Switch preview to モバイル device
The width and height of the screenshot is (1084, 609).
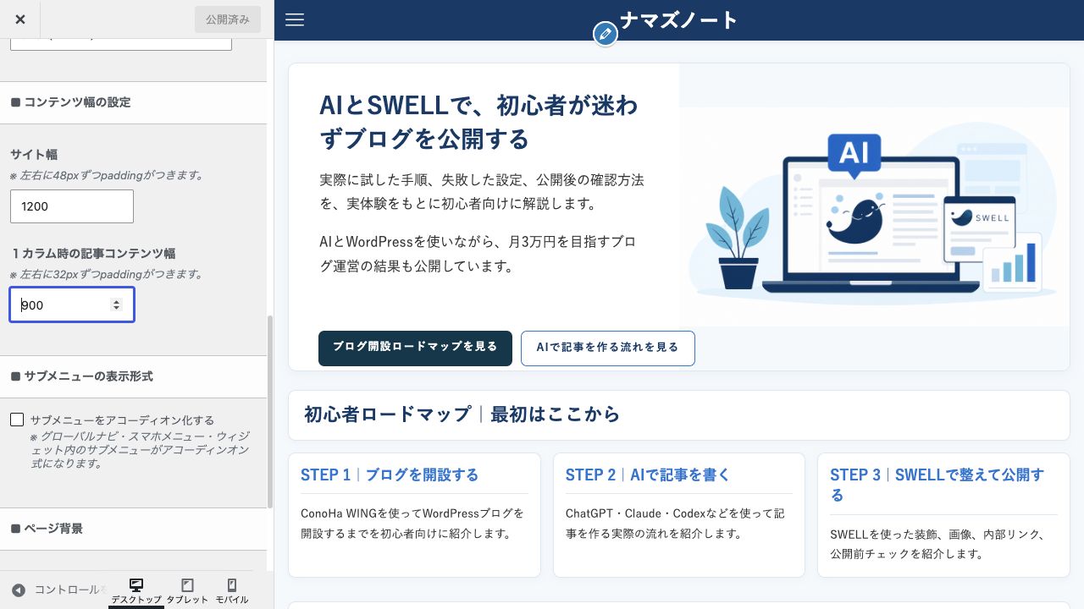click(x=232, y=590)
